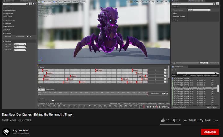This screenshot has width=223, height=137.
Task: Jump to the first frame of the animation
Action: (148, 107)
